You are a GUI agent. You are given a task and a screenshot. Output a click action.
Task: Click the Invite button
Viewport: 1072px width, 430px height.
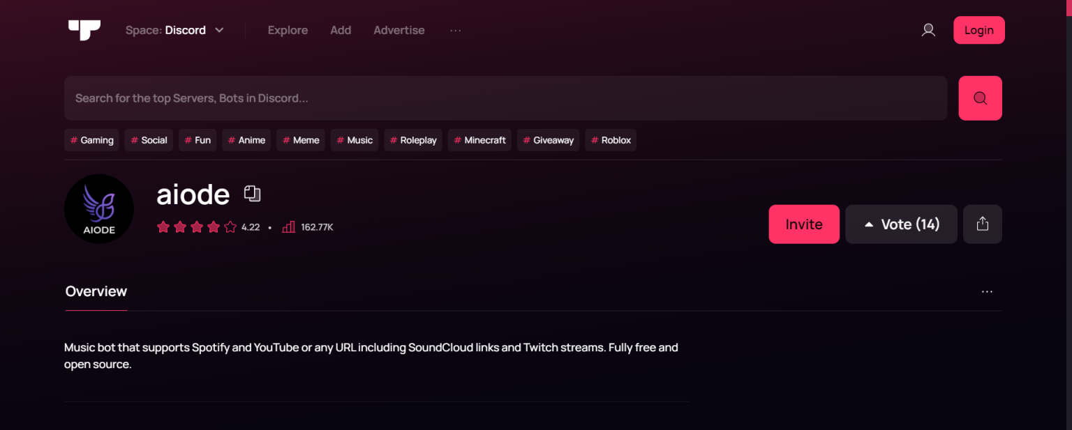point(804,224)
